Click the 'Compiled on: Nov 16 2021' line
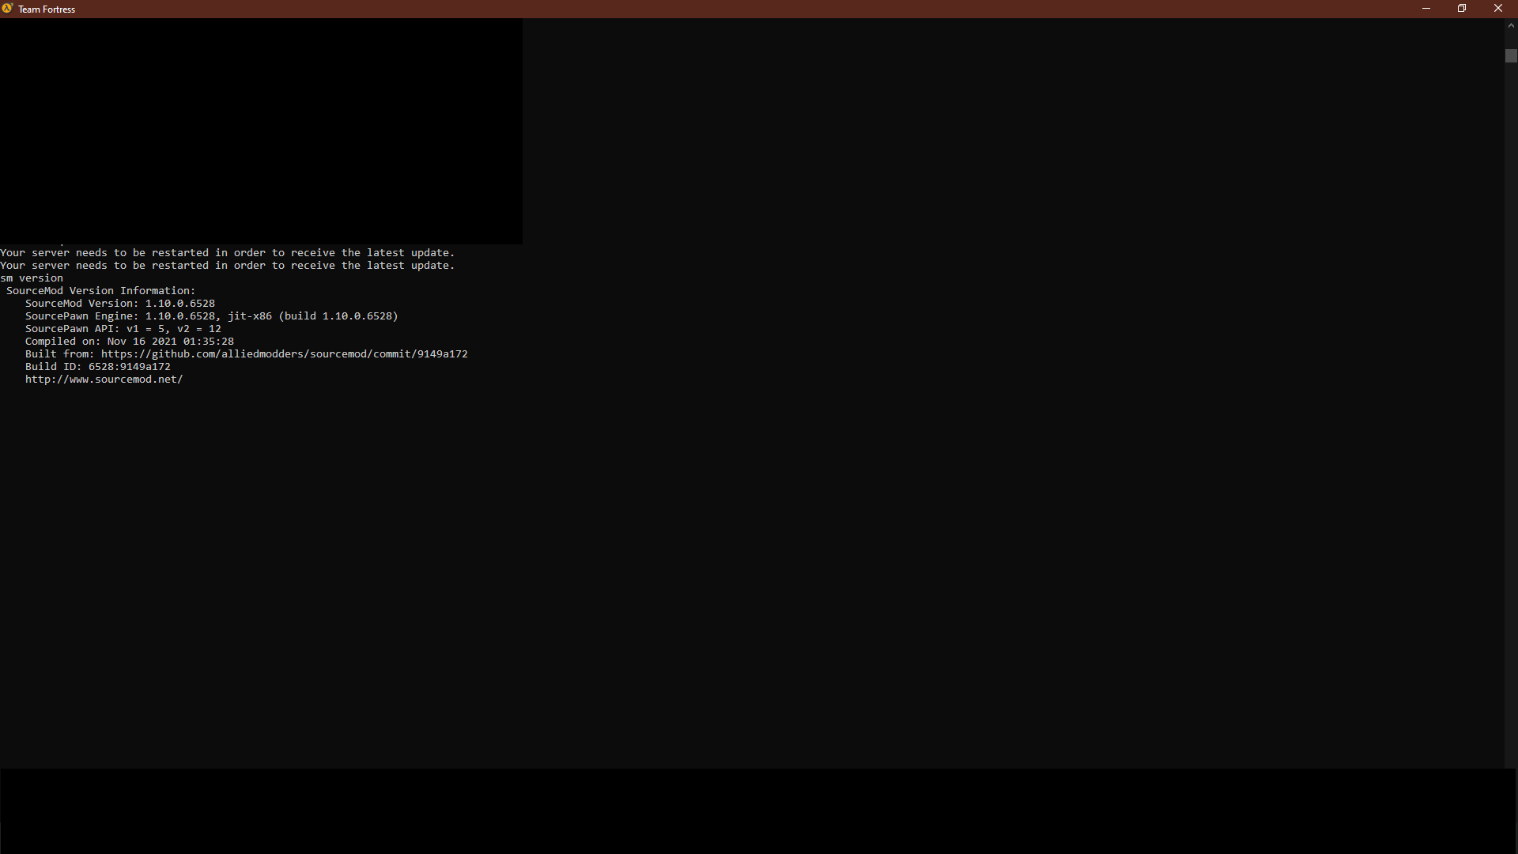Viewport: 1518px width, 854px height. 129,342
